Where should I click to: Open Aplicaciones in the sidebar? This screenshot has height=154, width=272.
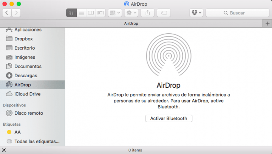pos(32,30)
